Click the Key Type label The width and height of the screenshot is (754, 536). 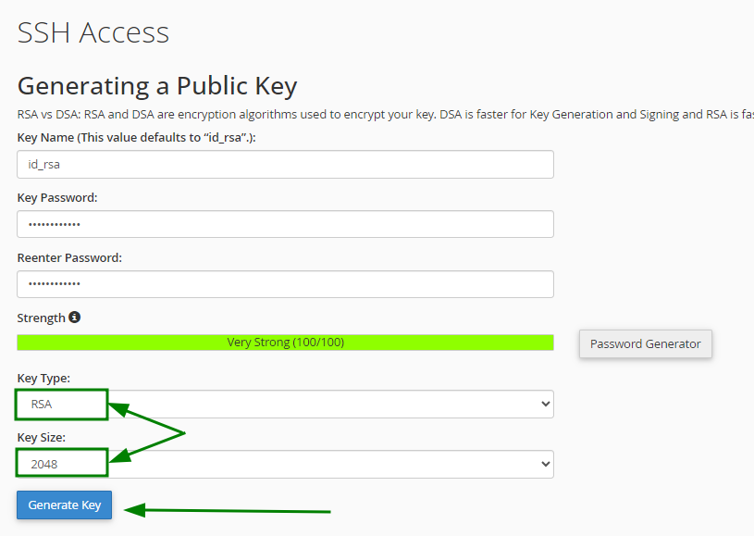click(x=43, y=379)
